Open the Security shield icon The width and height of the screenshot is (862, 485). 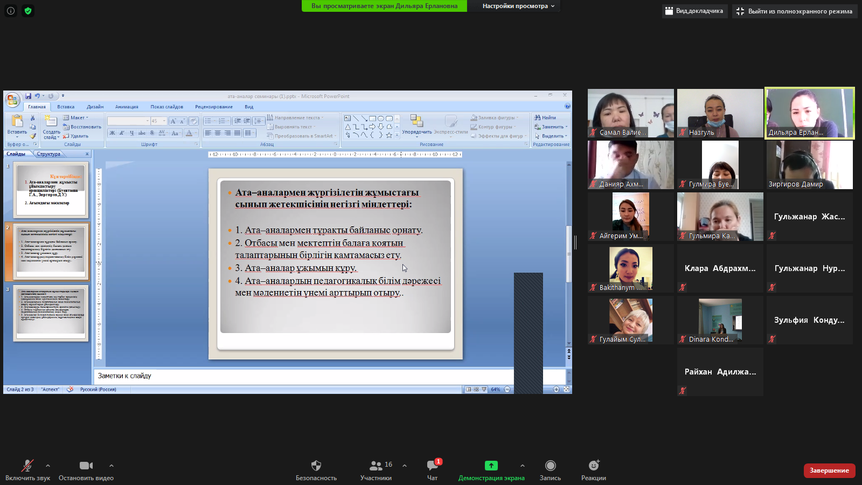pos(316,466)
